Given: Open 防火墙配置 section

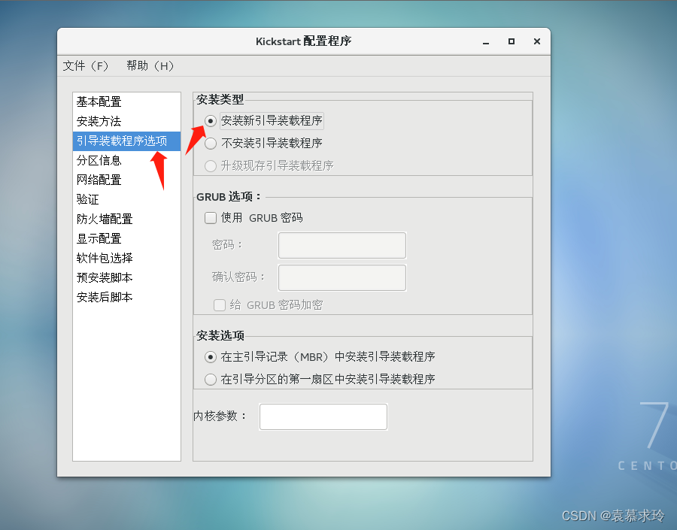Looking at the screenshot, I should [x=126, y=220].
